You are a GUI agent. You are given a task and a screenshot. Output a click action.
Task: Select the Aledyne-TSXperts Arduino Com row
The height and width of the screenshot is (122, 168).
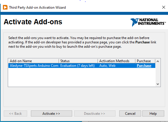click(82, 66)
